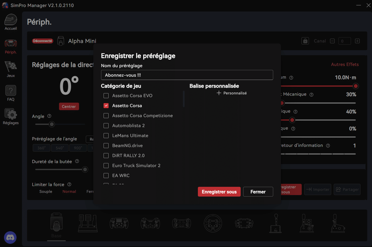372x247 pixels.
Task: Choose Normal force limit option
Action: tap(69, 192)
